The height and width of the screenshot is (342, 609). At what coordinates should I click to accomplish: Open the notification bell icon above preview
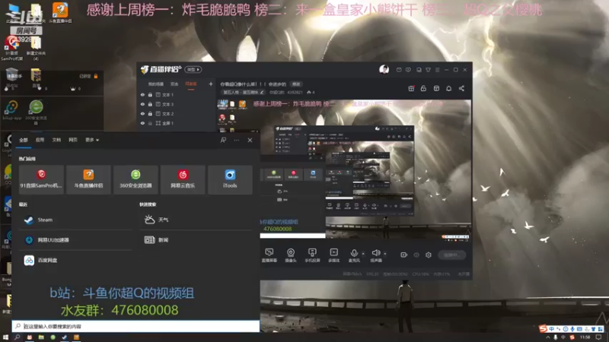click(448, 88)
